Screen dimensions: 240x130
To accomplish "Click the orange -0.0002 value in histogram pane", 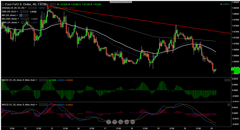I will (69, 80).
